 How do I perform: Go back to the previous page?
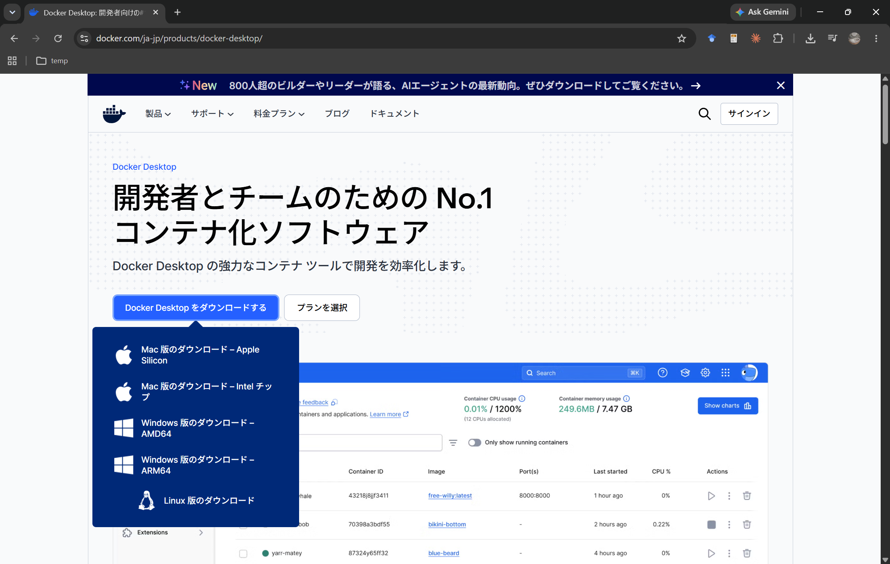pos(14,38)
